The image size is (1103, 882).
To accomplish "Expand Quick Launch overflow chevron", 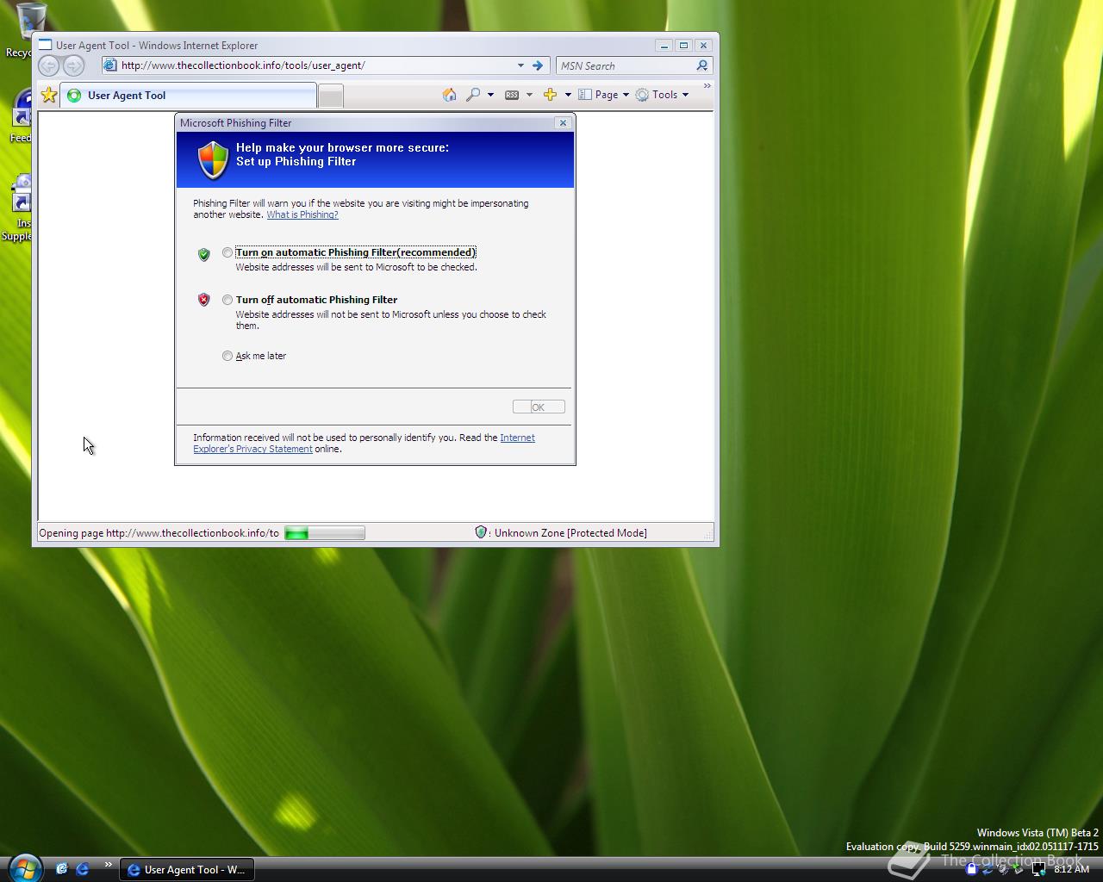I will click(108, 864).
